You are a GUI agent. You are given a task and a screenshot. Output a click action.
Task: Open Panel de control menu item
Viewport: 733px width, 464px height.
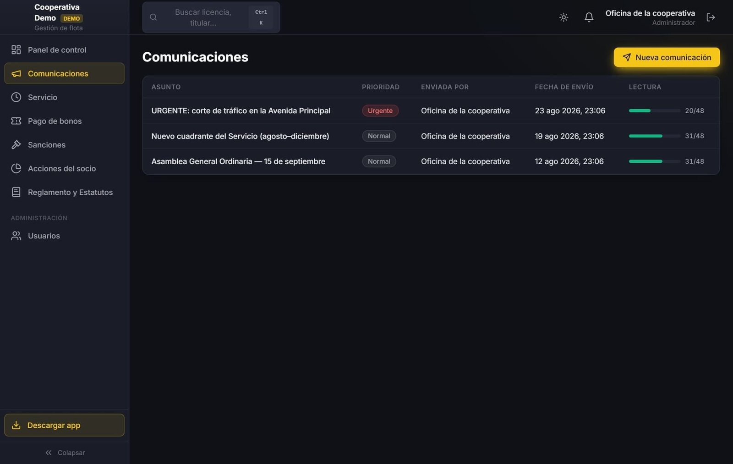(x=64, y=50)
